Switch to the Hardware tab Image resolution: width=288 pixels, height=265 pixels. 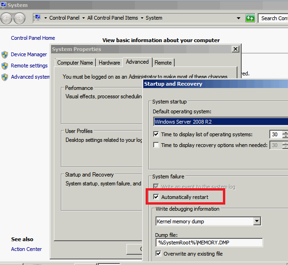click(109, 63)
